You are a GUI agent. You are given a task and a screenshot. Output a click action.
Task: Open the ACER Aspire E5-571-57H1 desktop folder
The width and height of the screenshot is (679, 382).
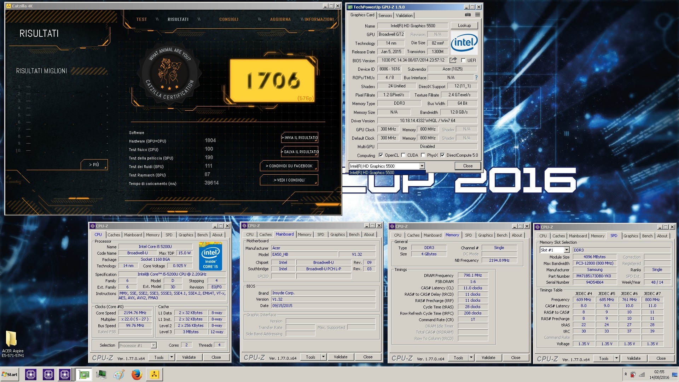click(x=13, y=344)
